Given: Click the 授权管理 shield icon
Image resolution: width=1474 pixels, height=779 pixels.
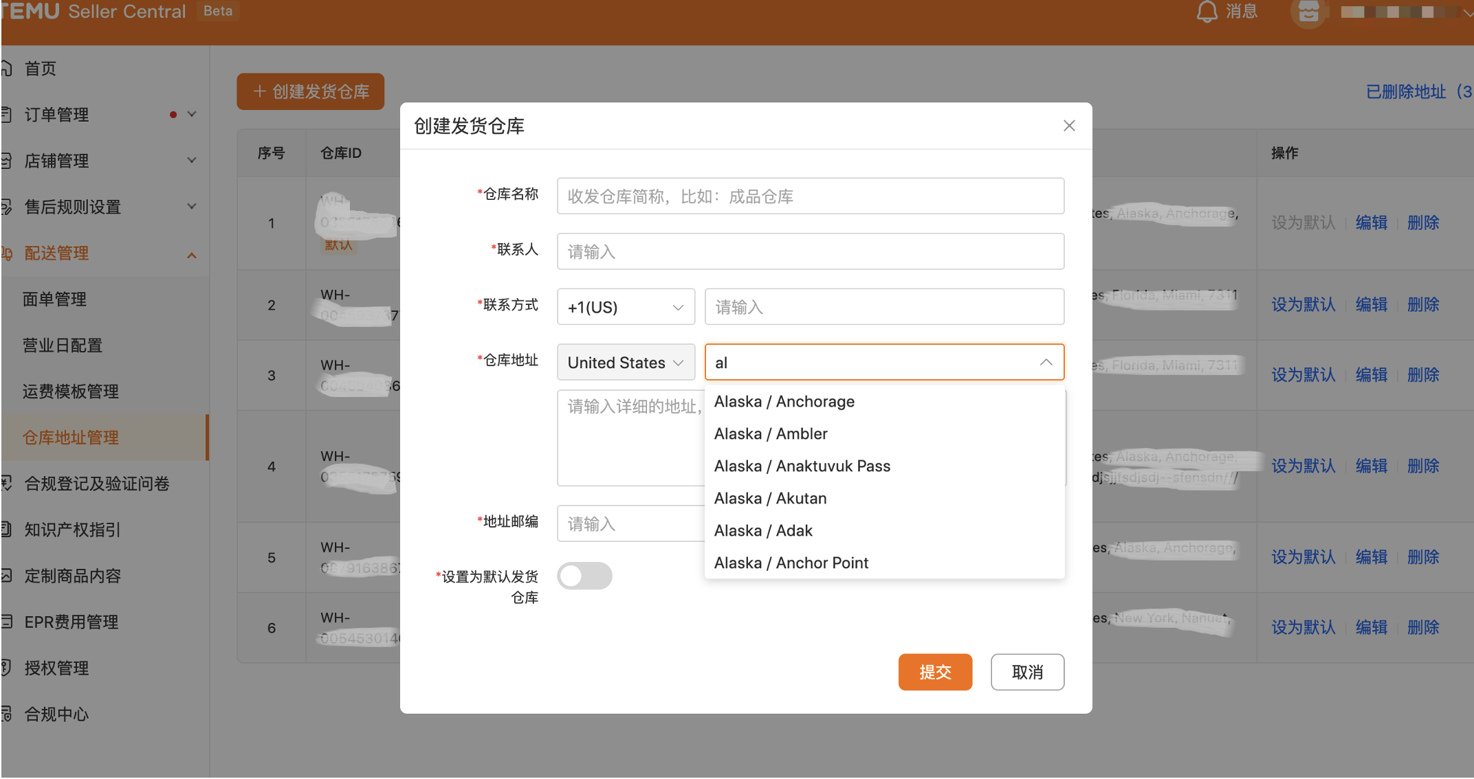Looking at the screenshot, I should [x=7, y=668].
